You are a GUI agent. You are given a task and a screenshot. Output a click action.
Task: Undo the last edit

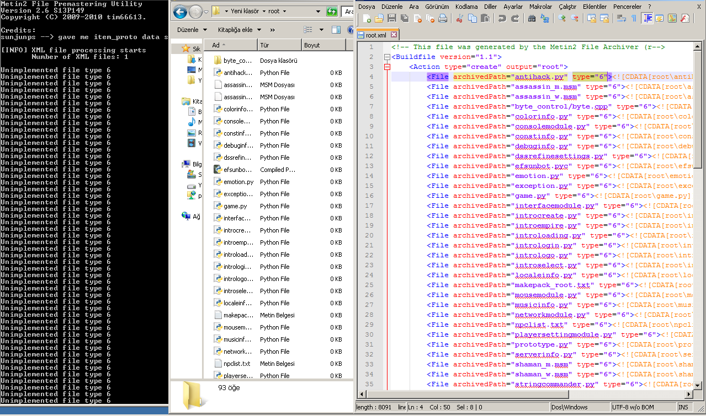point(502,19)
